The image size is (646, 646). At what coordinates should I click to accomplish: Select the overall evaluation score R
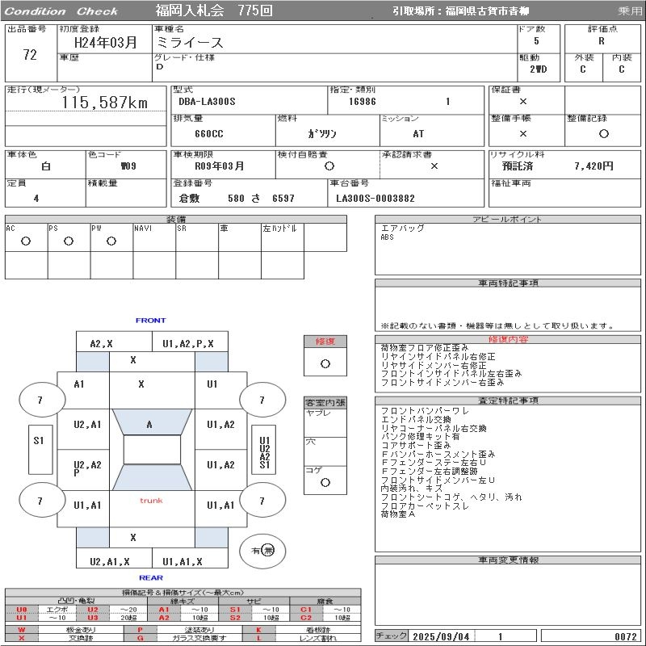(602, 41)
